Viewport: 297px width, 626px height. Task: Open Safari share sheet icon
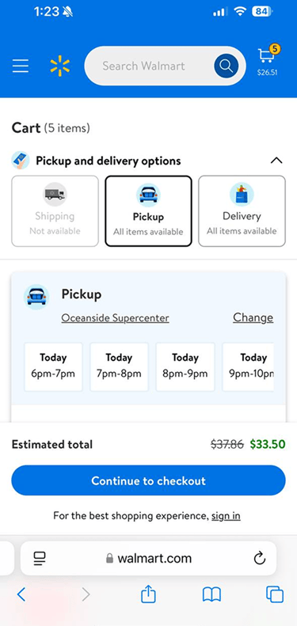tap(148, 594)
